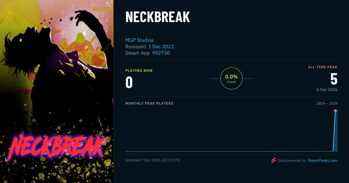This screenshot has width=349, height=183.
Task: Click the 6 Sep 2026 peak date
Action: (327, 90)
